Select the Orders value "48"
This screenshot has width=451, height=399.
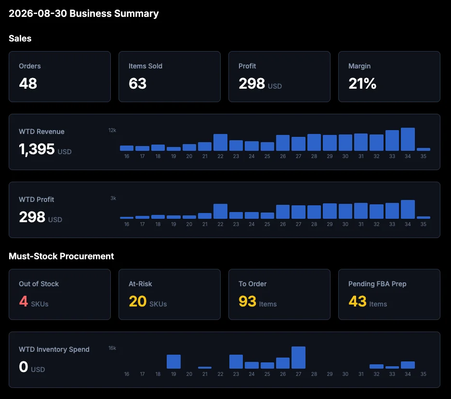(28, 83)
